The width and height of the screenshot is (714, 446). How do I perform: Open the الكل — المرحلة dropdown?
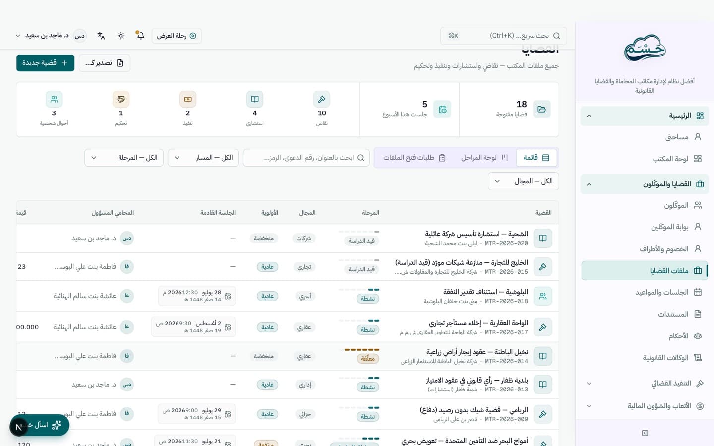124,158
